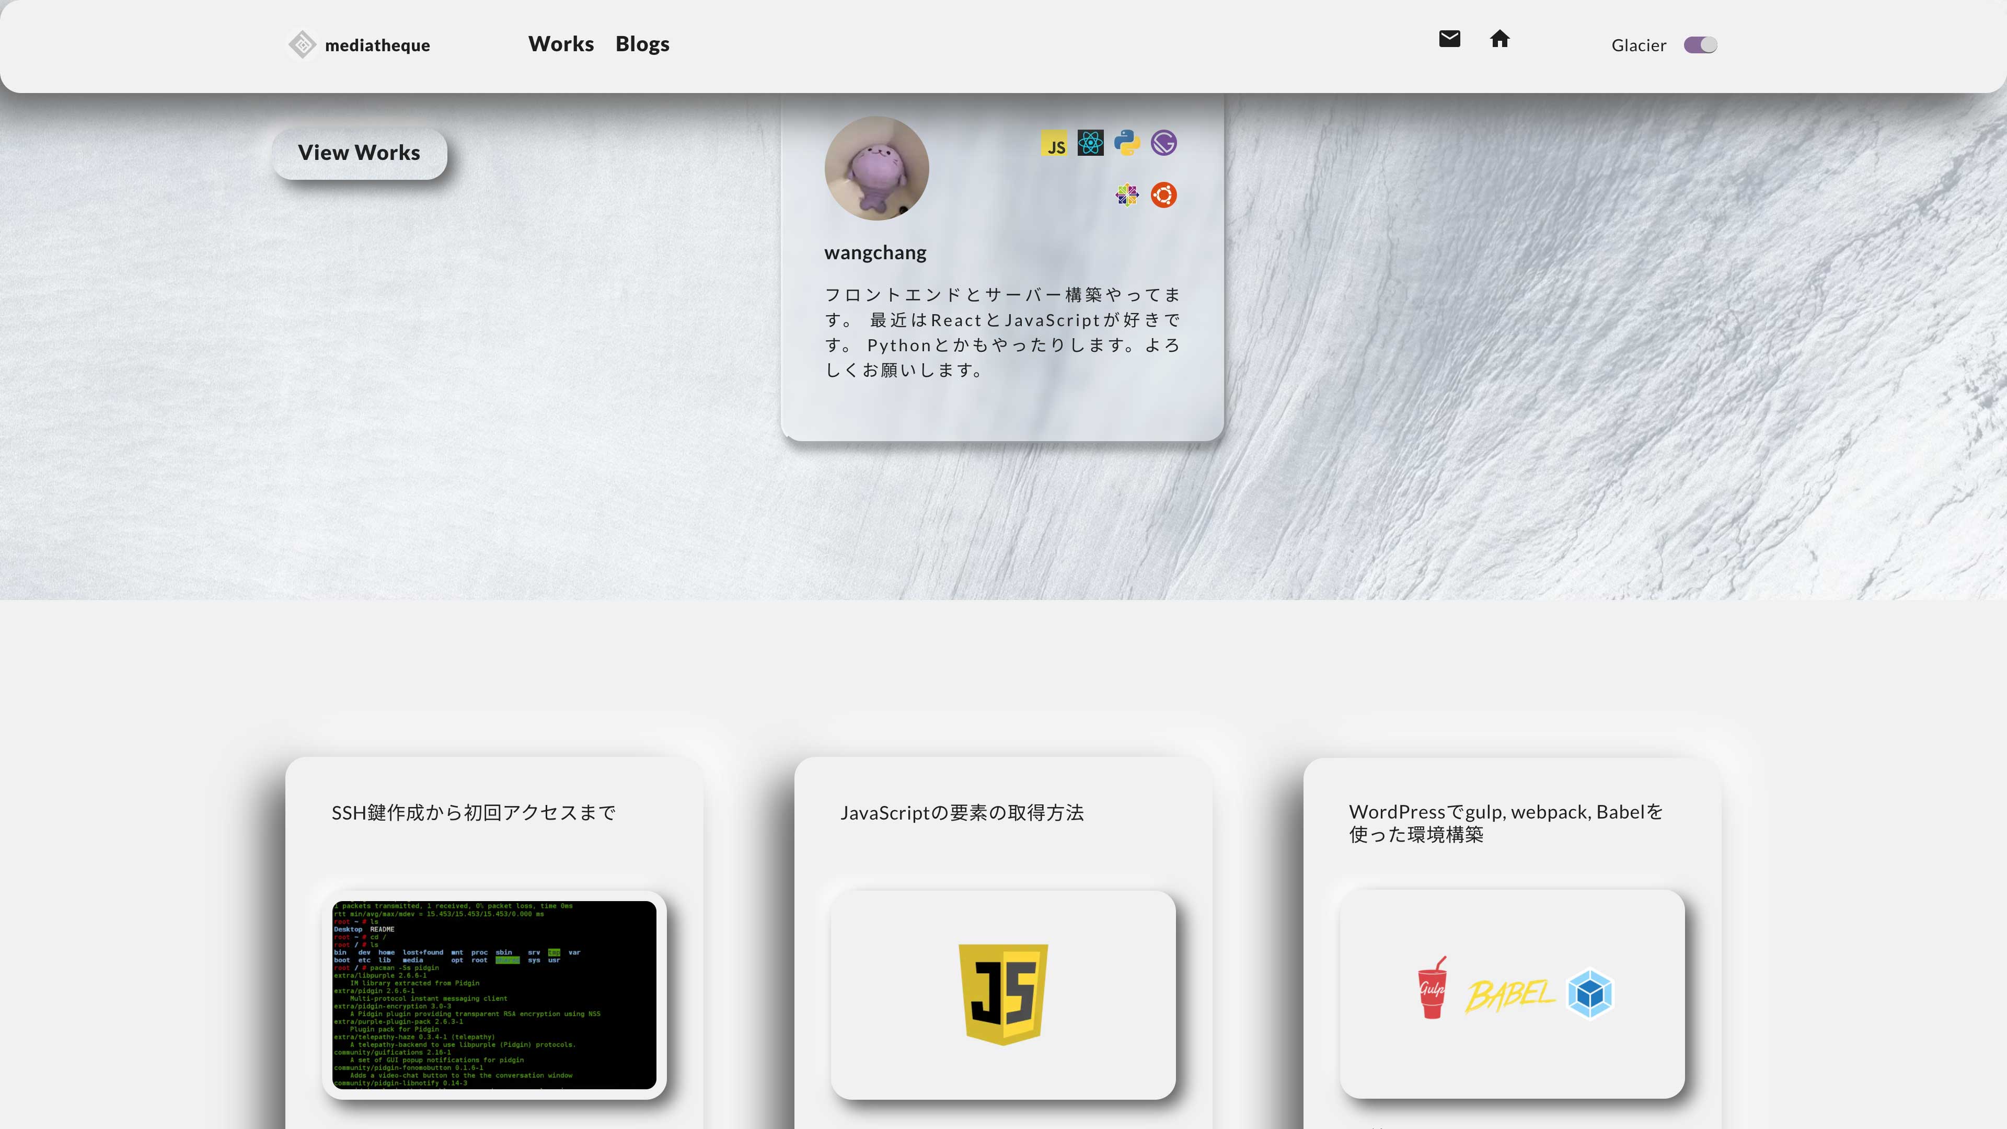The height and width of the screenshot is (1129, 2007).
Task: Select the React icon on the profile card
Action: point(1091,143)
